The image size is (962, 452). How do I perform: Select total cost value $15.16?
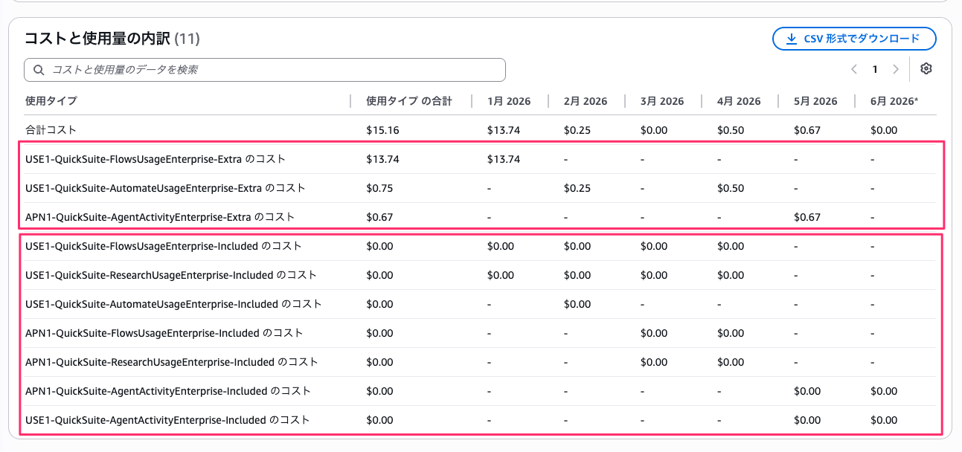(383, 130)
